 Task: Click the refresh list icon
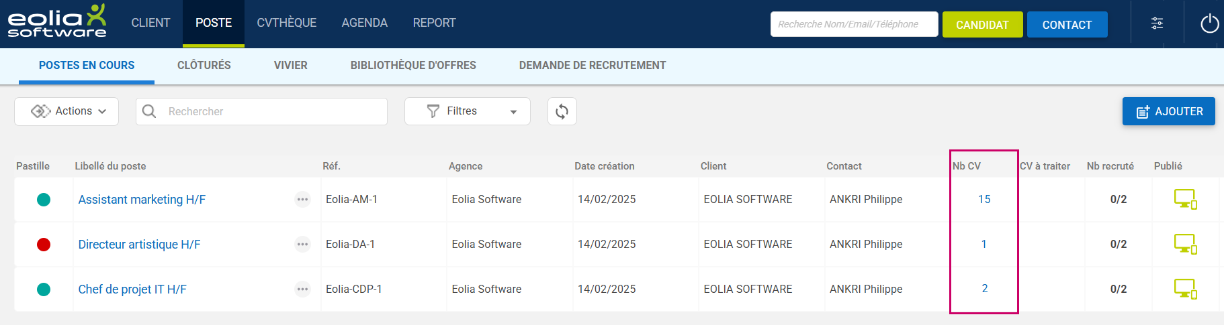coord(562,111)
